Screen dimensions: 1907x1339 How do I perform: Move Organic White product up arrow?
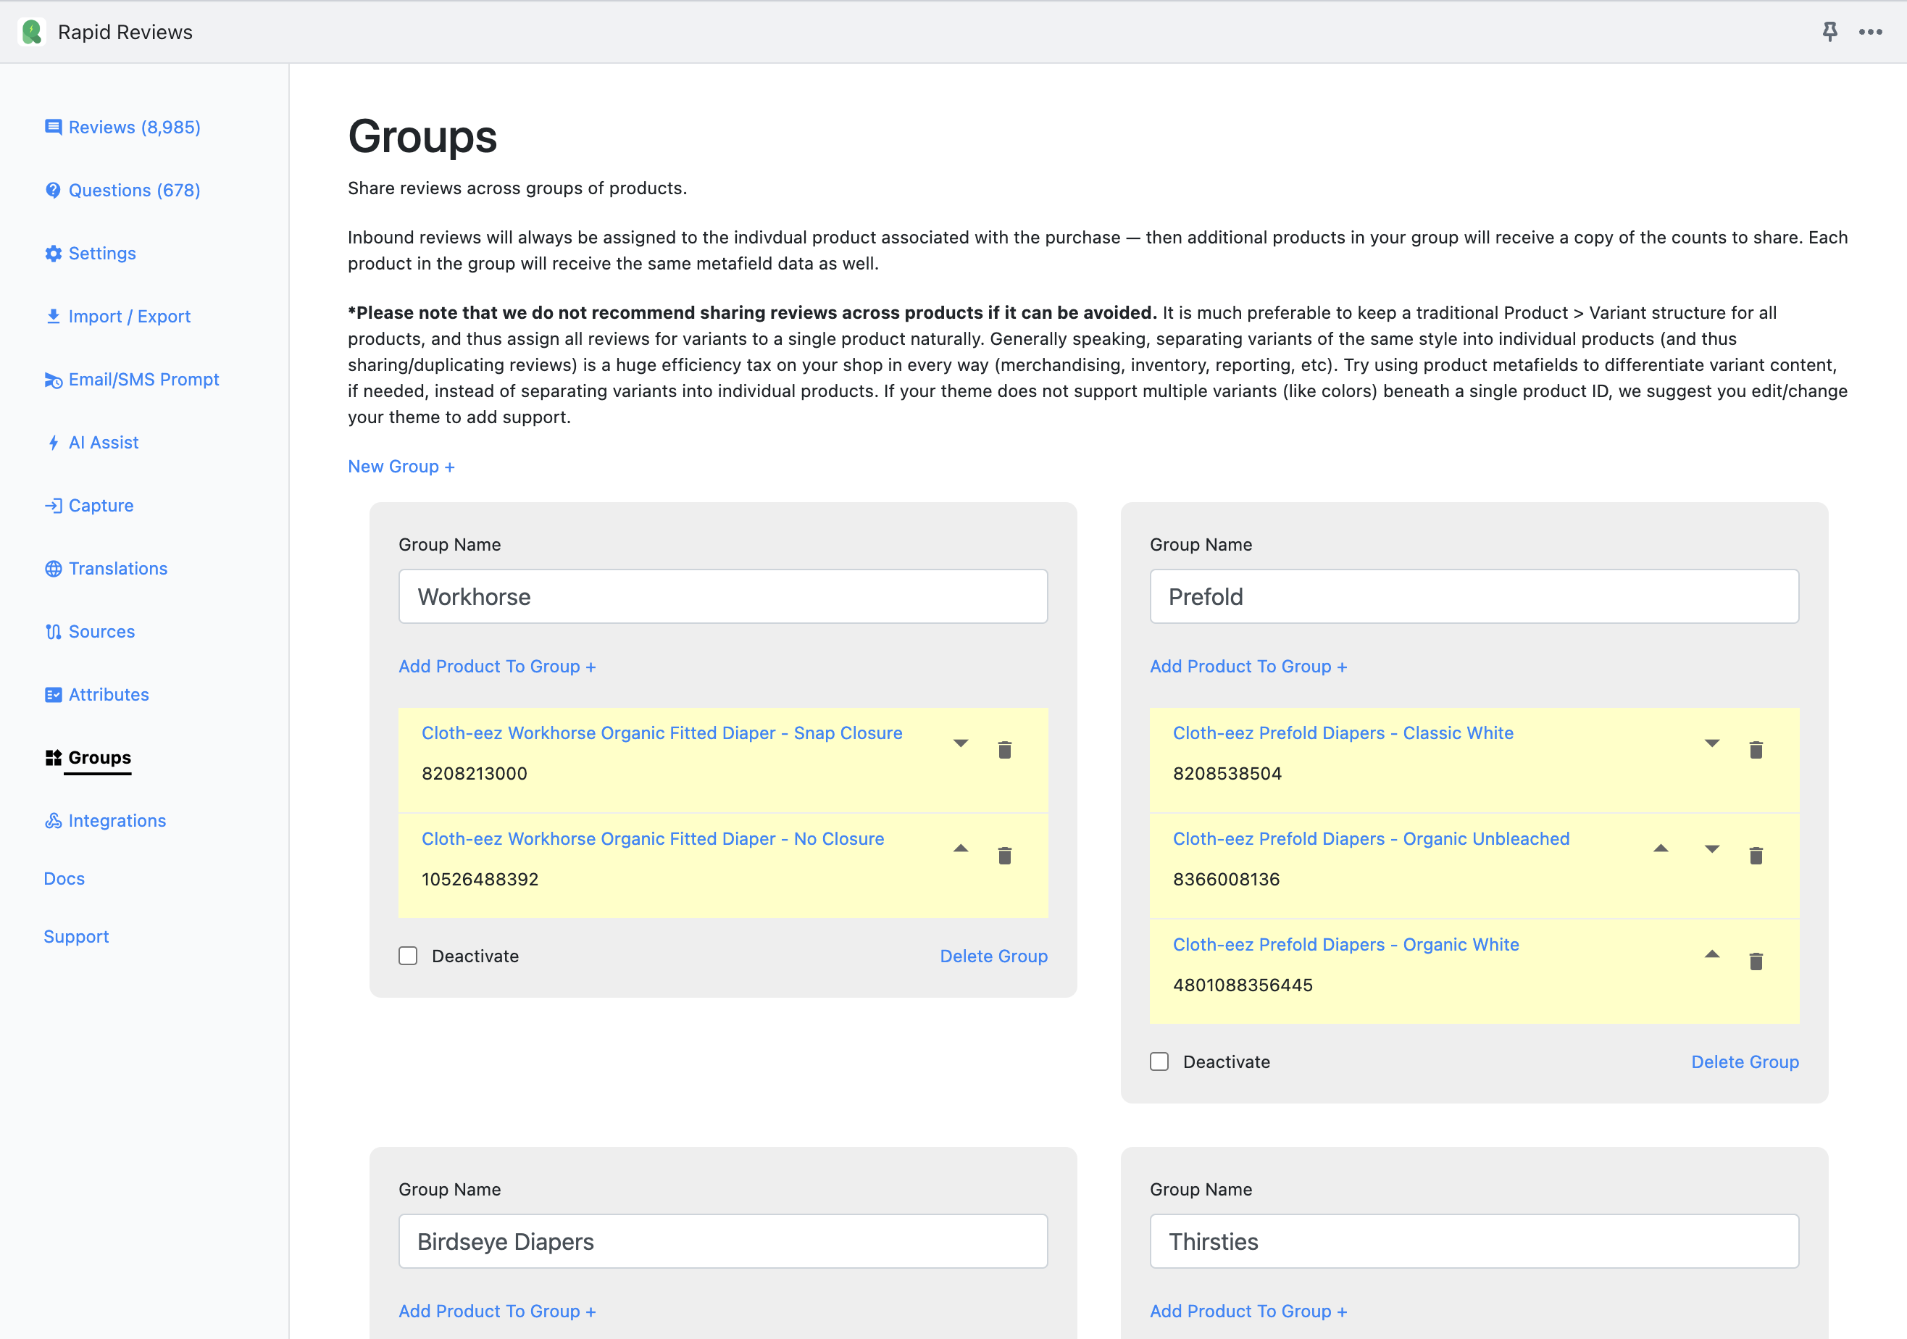1711,954
